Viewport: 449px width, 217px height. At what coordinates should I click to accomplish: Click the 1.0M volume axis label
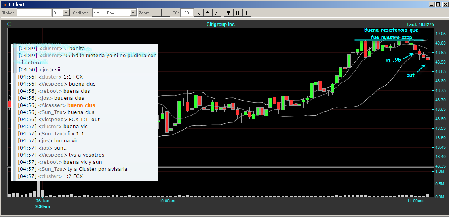[x=440, y=171]
